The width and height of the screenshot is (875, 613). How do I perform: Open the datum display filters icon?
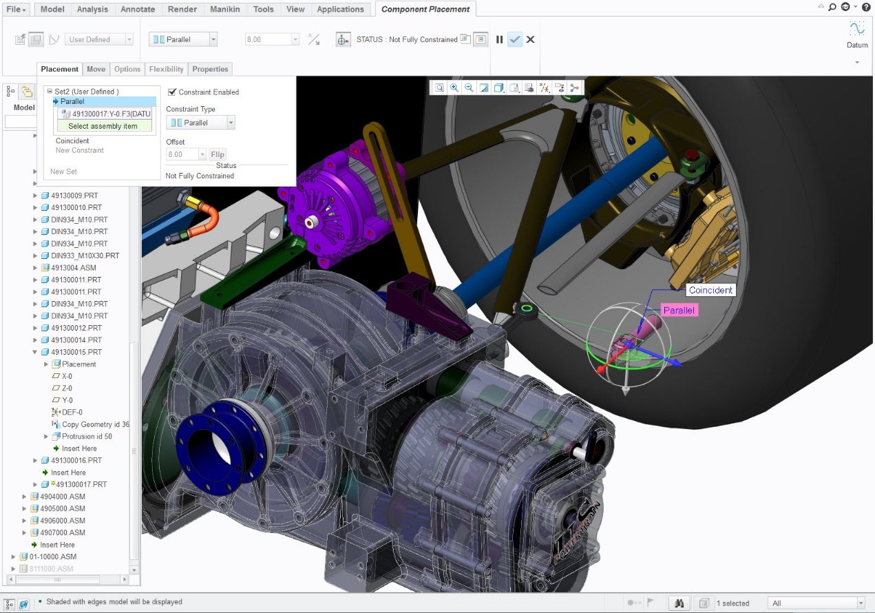point(544,87)
